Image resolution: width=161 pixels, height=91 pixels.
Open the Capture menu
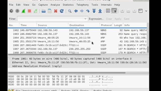43,5
